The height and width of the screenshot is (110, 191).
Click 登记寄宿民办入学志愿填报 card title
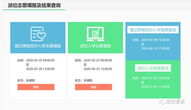pyautogui.click(x=38, y=46)
